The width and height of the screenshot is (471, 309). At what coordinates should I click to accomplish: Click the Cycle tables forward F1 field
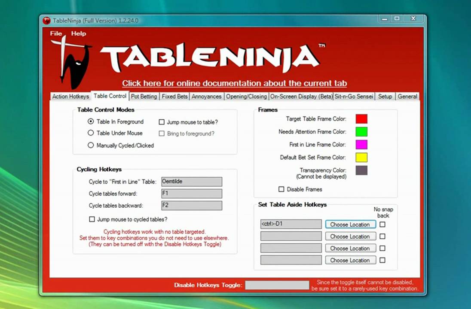192,194
